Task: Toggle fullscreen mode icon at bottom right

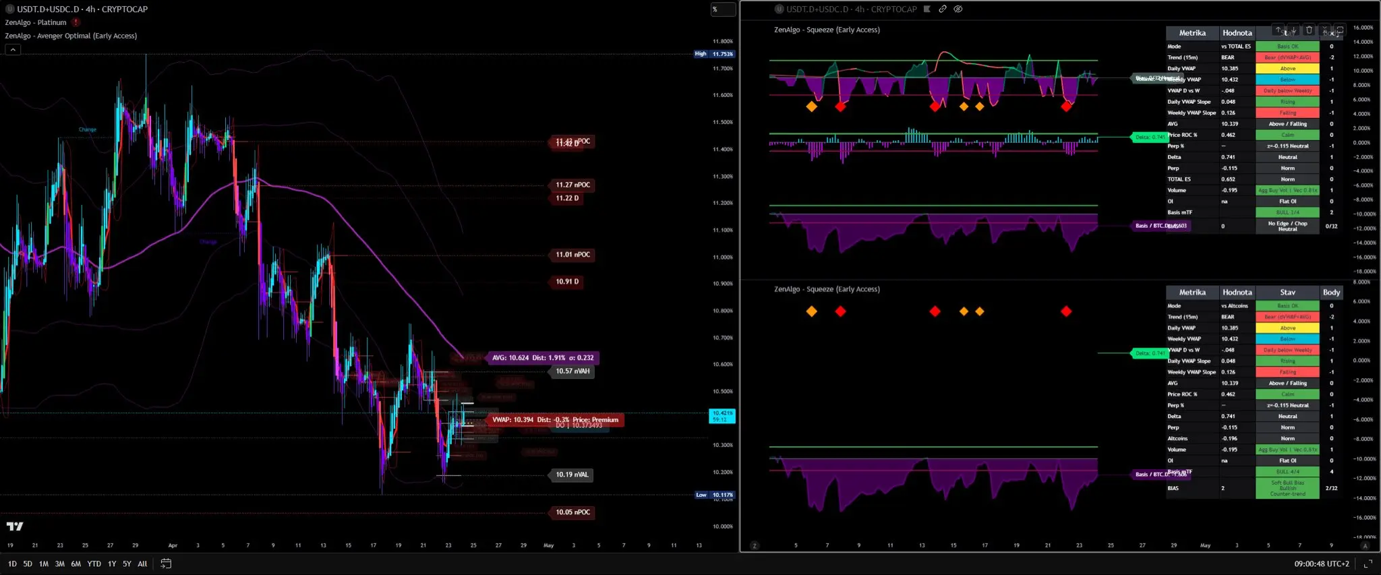Action: 1368,564
